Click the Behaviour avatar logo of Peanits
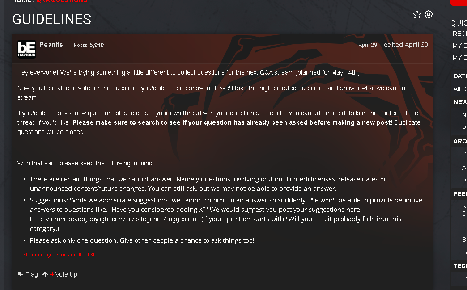The width and height of the screenshot is (467, 290). [27, 49]
